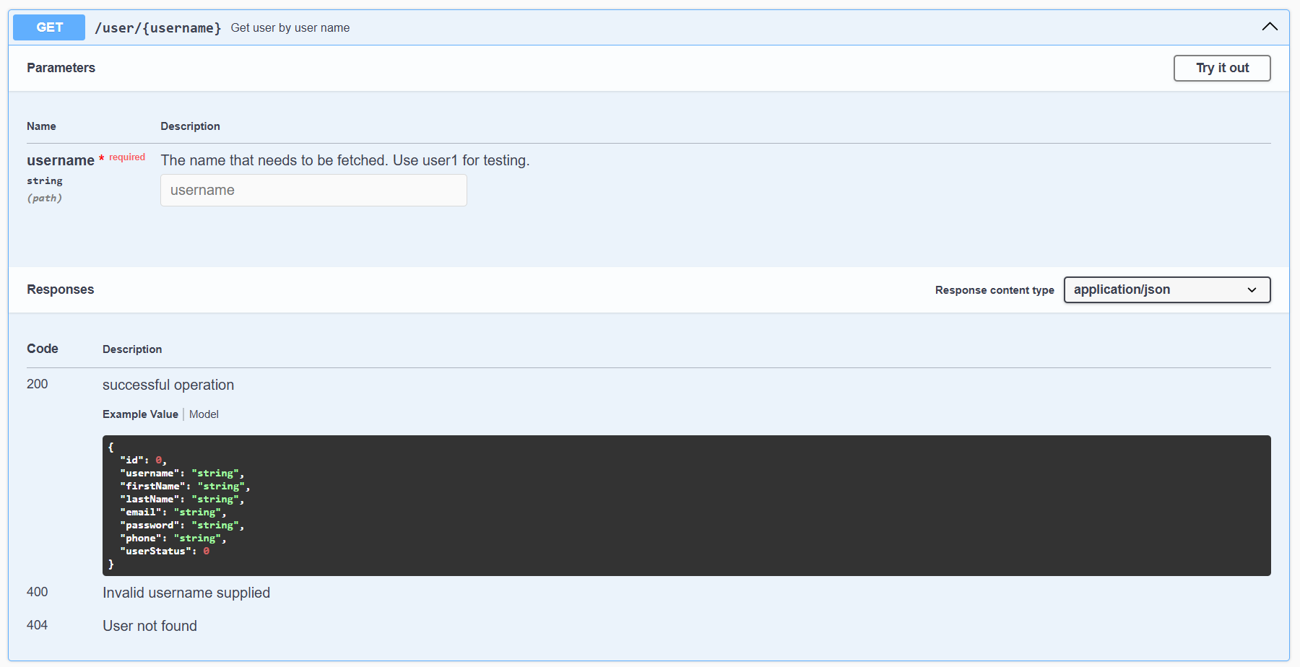Click the username parameter name label
This screenshot has height=667, width=1300.
pos(61,160)
